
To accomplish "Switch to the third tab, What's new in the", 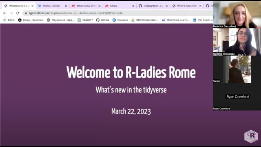I will [86, 6].
